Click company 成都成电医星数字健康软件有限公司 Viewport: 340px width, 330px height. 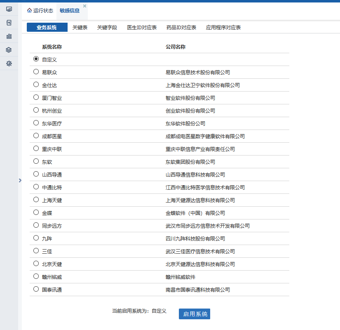pos(205,137)
